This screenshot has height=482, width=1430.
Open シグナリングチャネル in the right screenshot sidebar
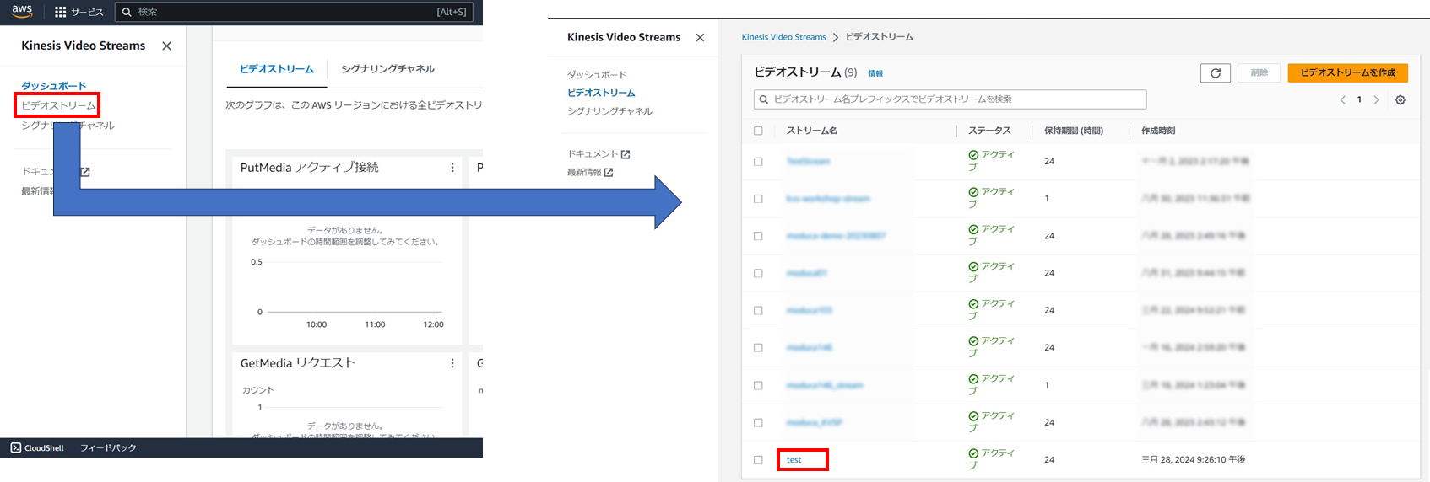pyautogui.click(x=609, y=111)
